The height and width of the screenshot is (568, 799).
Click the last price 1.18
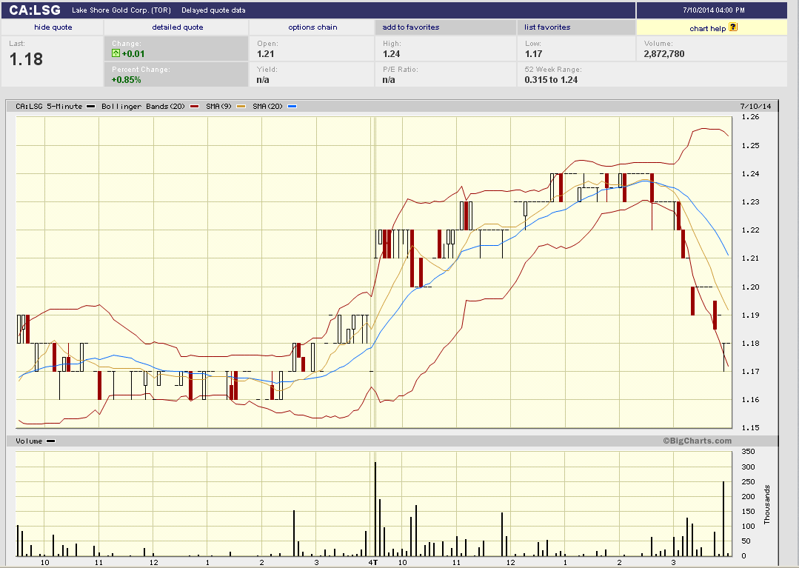coord(26,59)
